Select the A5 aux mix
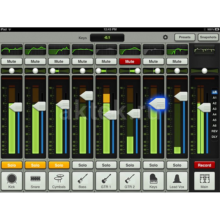Viewport: 220px width, 220px height. pos(215,120)
